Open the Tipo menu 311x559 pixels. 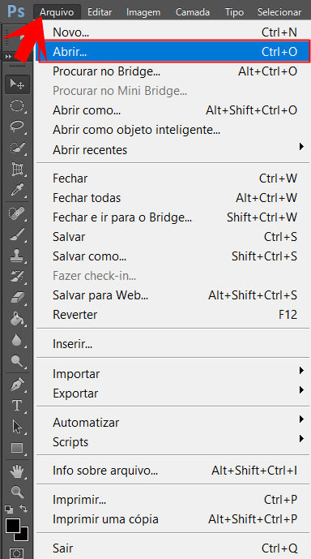coord(235,12)
